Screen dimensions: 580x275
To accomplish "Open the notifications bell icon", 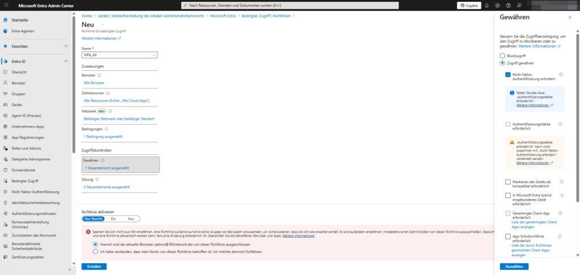I will (x=487, y=6).
